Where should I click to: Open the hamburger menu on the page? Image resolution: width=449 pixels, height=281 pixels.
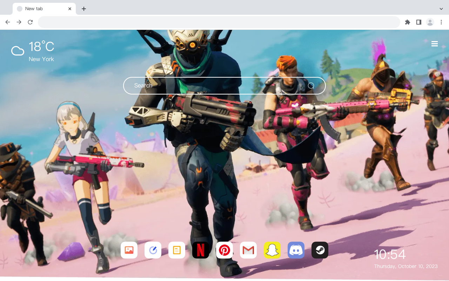click(x=435, y=44)
